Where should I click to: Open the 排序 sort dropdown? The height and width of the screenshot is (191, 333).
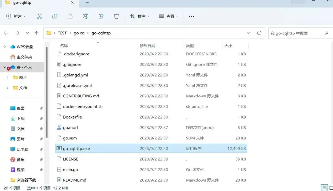click(140, 16)
